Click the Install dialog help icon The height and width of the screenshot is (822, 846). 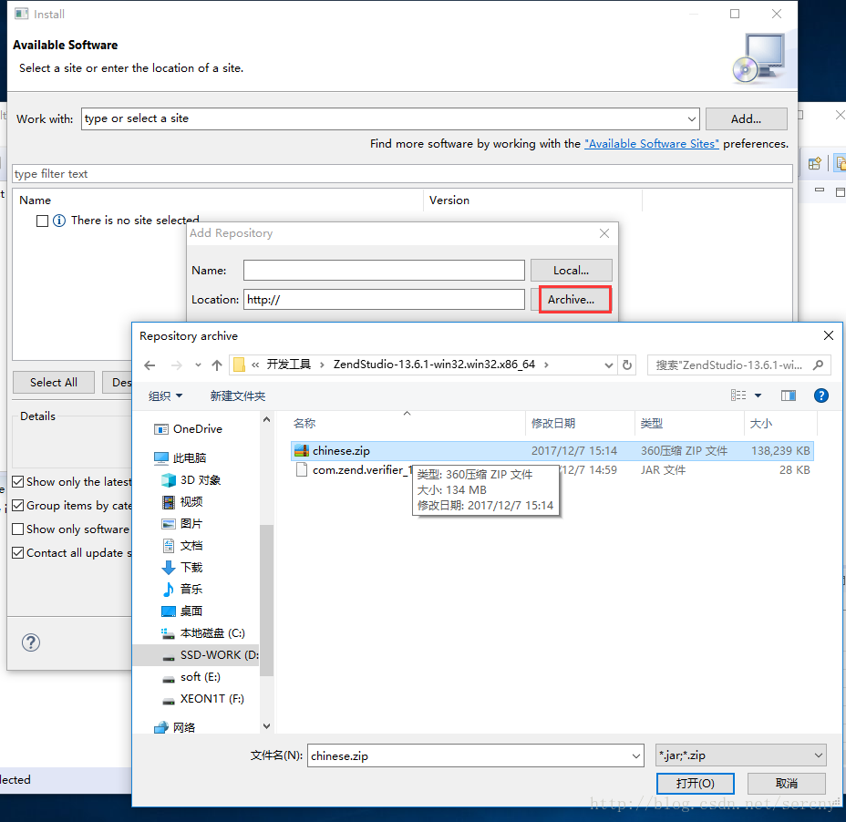31,642
